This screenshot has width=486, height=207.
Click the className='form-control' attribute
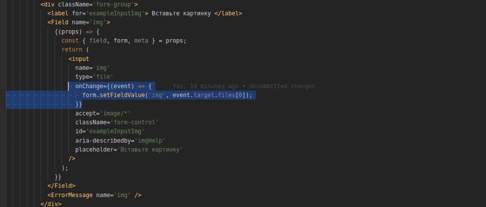pyautogui.click(x=117, y=123)
